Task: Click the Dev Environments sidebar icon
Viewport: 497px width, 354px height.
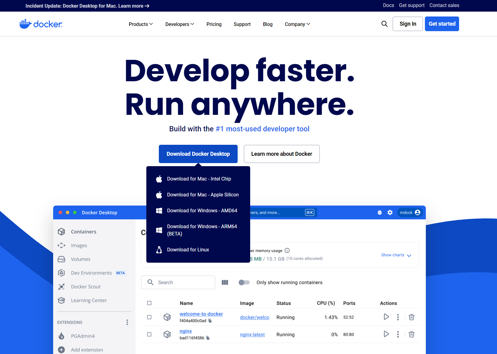Action: (x=61, y=273)
